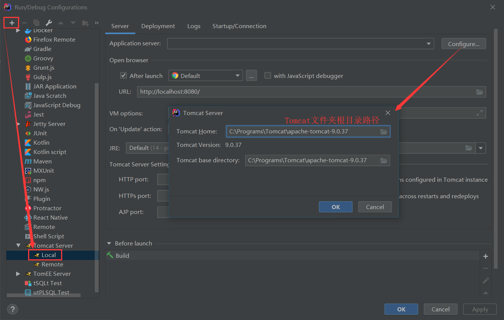Click the URL field folder icon
Screen dimensions: 504x320
480,92
